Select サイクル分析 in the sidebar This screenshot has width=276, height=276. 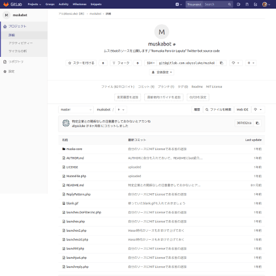click(x=18, y=51)
